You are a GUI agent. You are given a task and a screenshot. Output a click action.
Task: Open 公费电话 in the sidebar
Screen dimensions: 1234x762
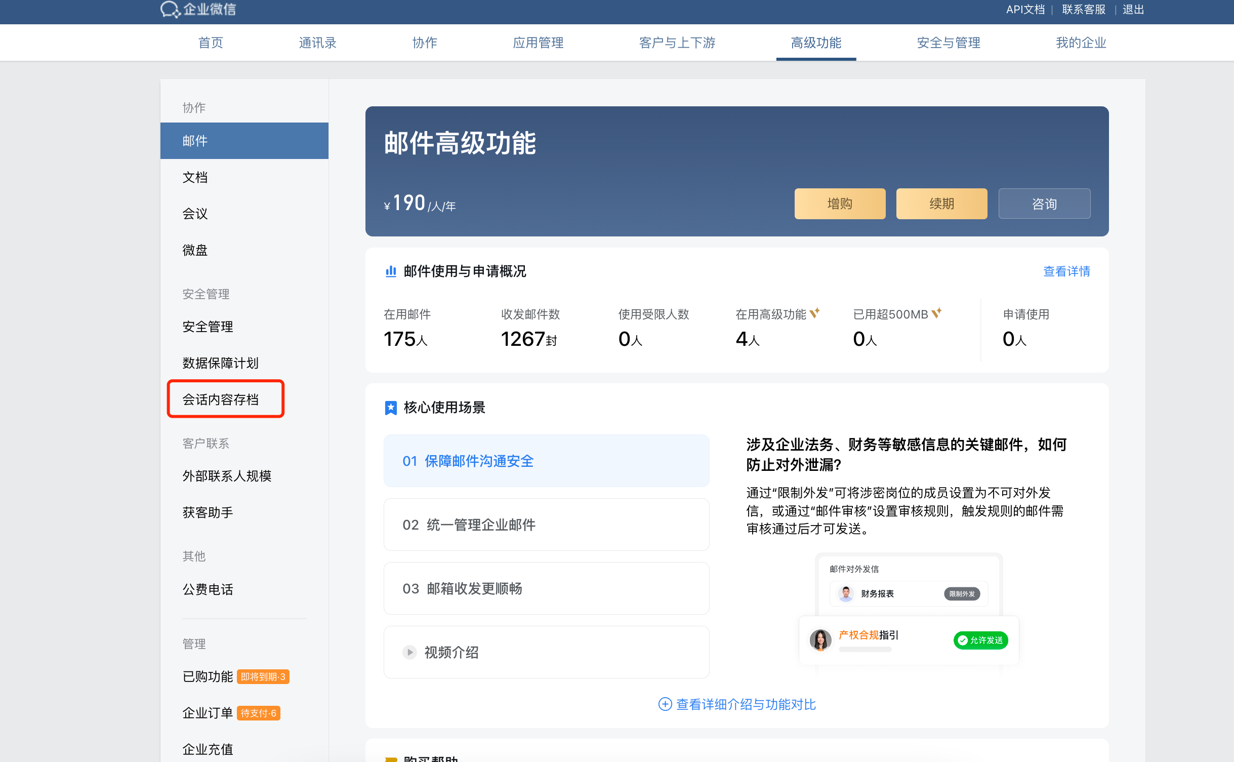point(244,589)
